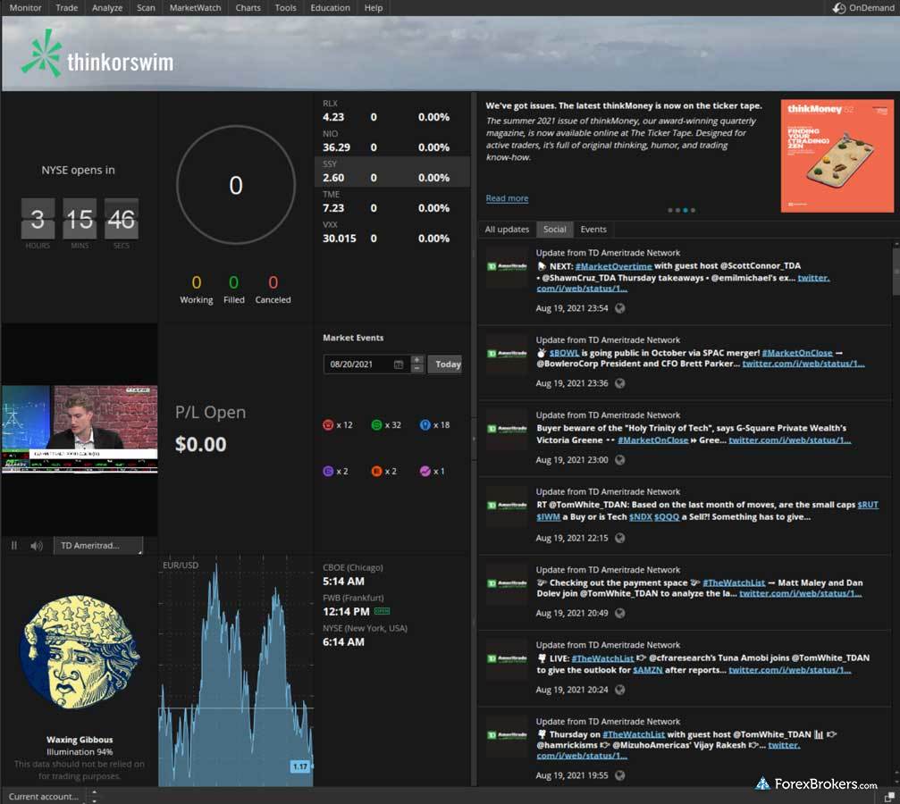
Task: Open the Education menu
Action: [x=330, y=7]
